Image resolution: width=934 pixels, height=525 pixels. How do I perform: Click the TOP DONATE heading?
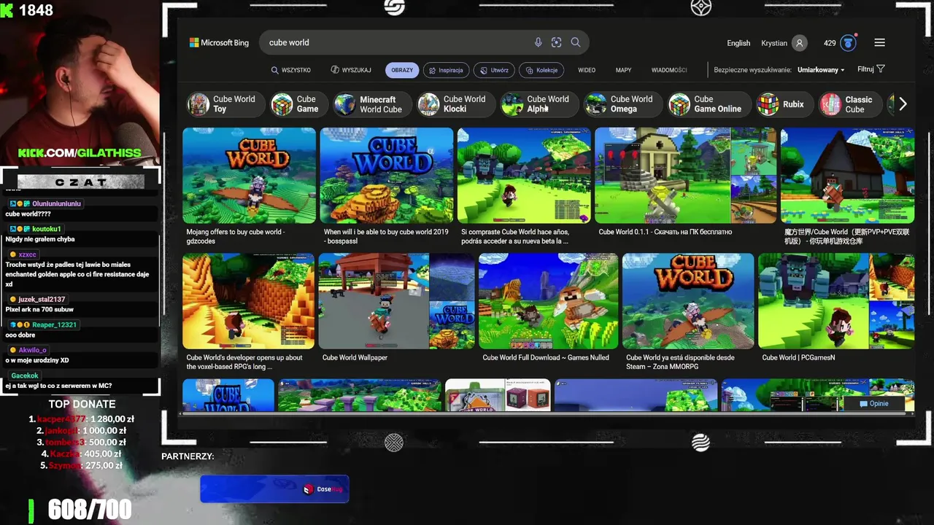pos(82,404)
